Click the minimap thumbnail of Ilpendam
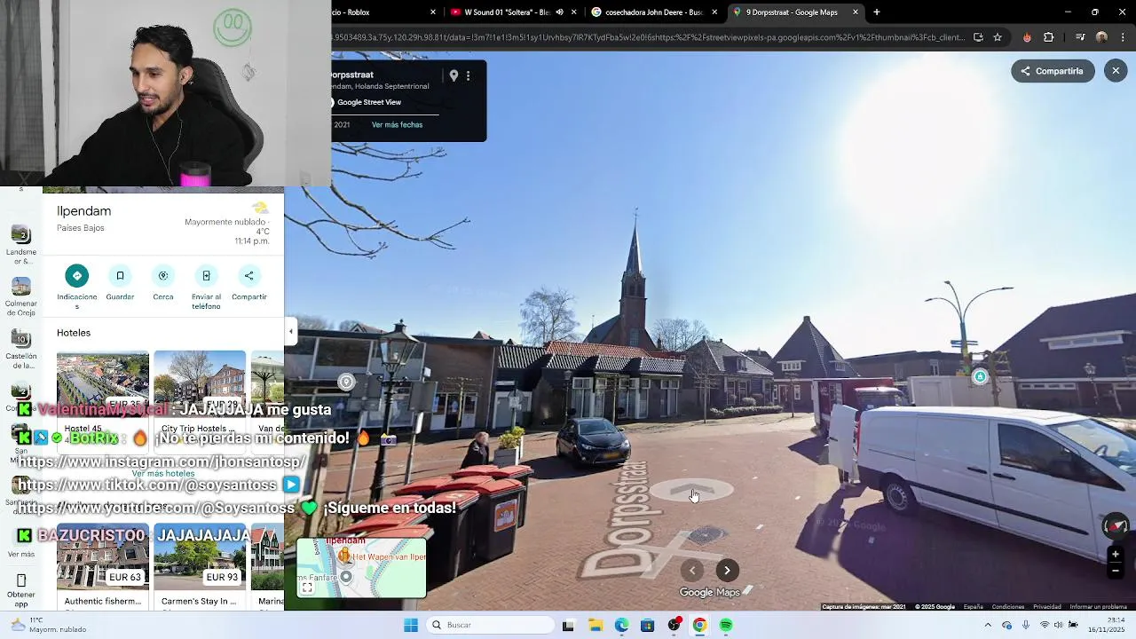 pos(361,567)
